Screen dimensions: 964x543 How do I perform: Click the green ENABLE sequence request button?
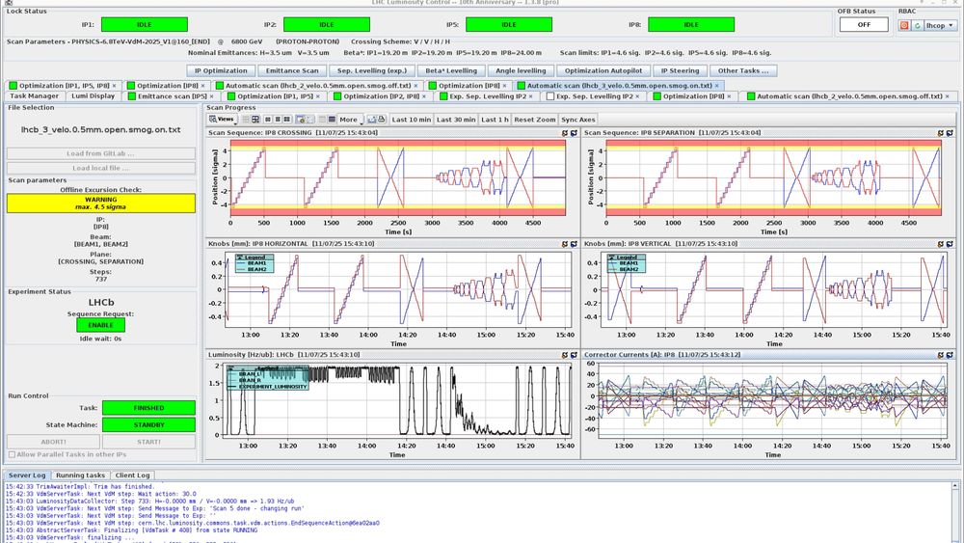click(101, 325)
